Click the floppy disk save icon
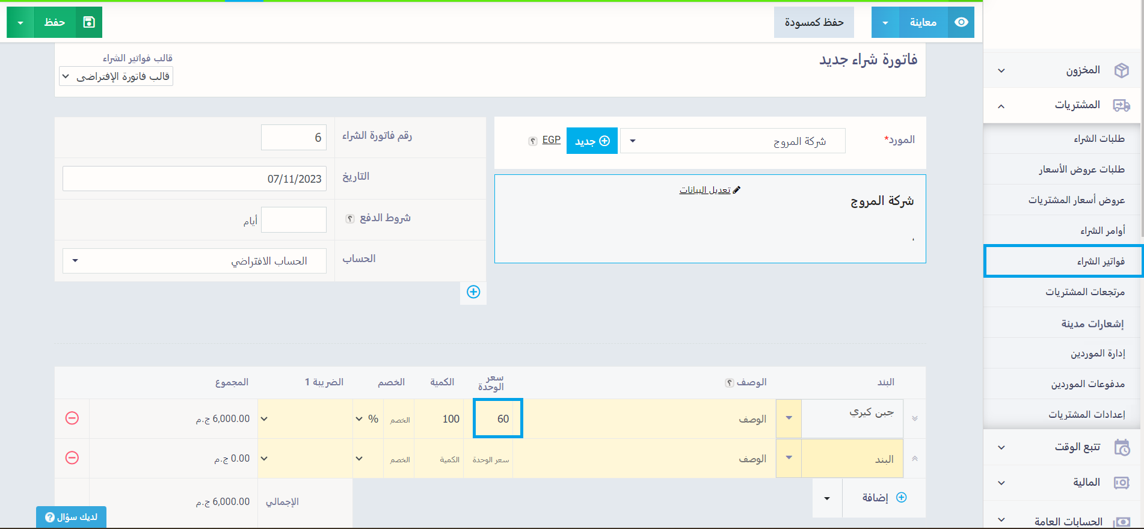 coord(89,22)
